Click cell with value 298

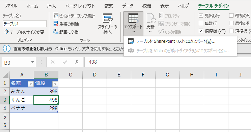click(46, 108)
